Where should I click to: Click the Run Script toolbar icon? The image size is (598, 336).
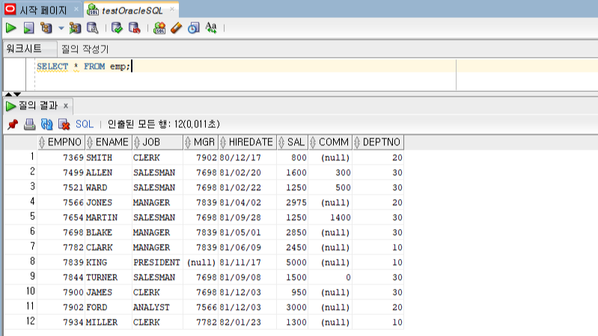point(29,28)
